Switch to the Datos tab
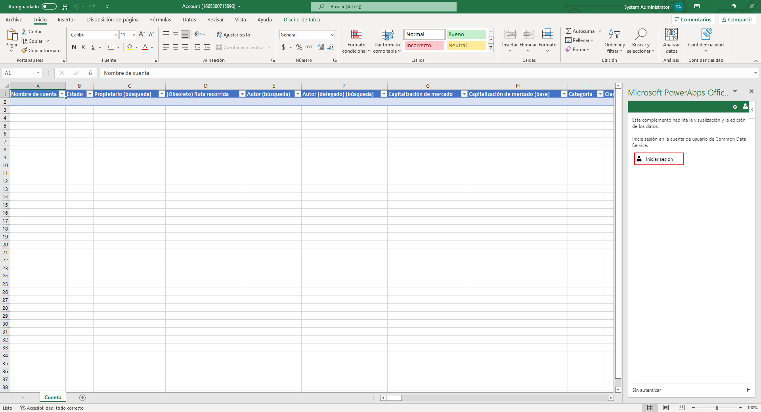The height and width of the screenshot is (412, 761). 189,19
